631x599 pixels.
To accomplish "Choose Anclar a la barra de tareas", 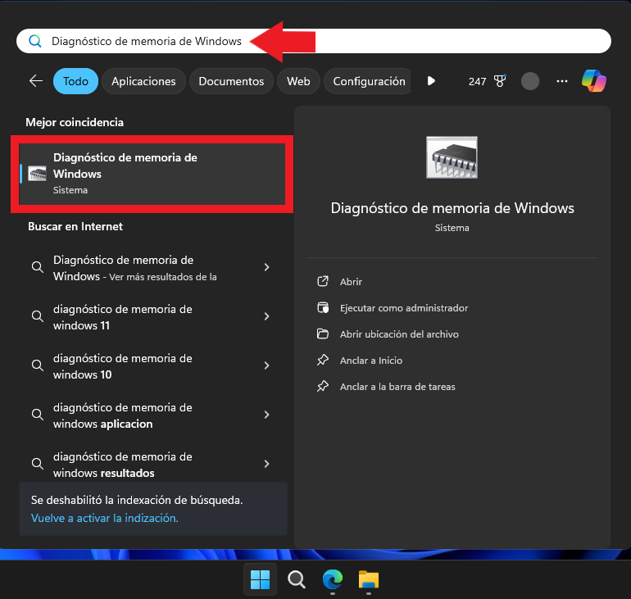I will coord(397,386).
